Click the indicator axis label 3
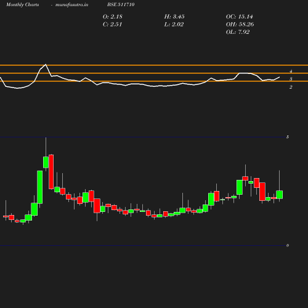This screenshot has width=308, height=308. 291,79
